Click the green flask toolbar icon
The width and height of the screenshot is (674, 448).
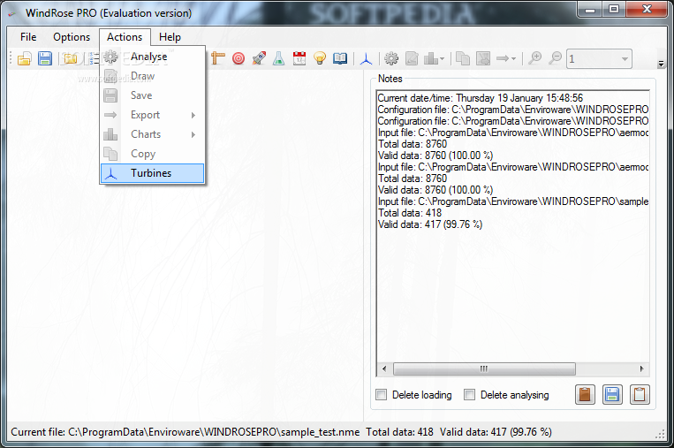pyautogui.click(x=279, y=58)
